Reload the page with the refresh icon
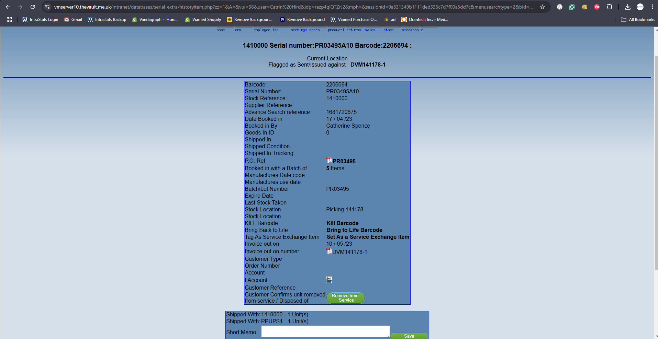 (x=33, y=7)
